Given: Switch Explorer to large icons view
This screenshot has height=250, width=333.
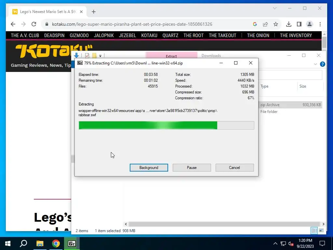Looking at the screenshot, I should coord(321,230).
